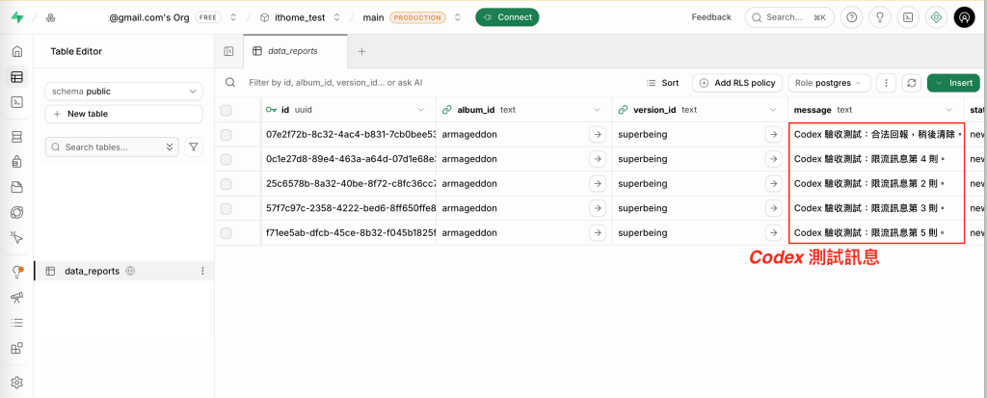The height and width of the screenshot is (398, 987).
Task: Click Add RLS policy button
Action: tap(737, 83)
